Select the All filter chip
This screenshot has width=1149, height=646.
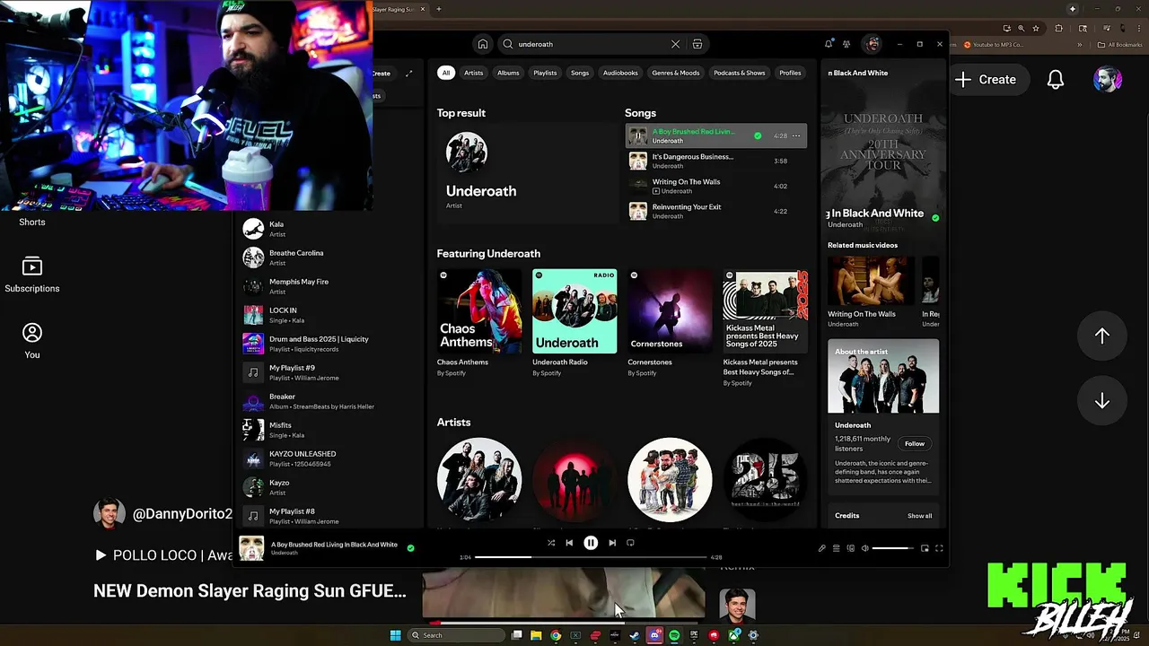tap(446, 73)
